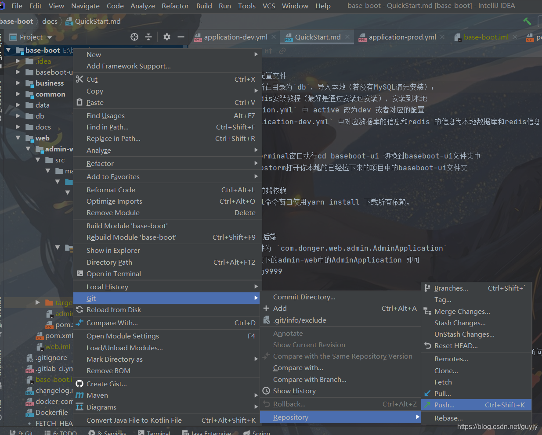Click the Create Gist GitHub icon

79,384
